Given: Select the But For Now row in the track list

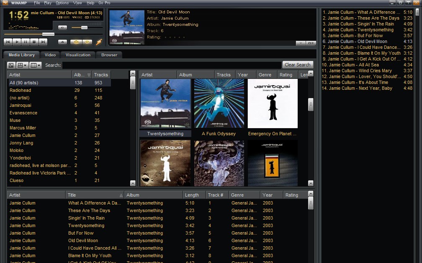Looking at the screenshot, I should [x=157, y=233].
